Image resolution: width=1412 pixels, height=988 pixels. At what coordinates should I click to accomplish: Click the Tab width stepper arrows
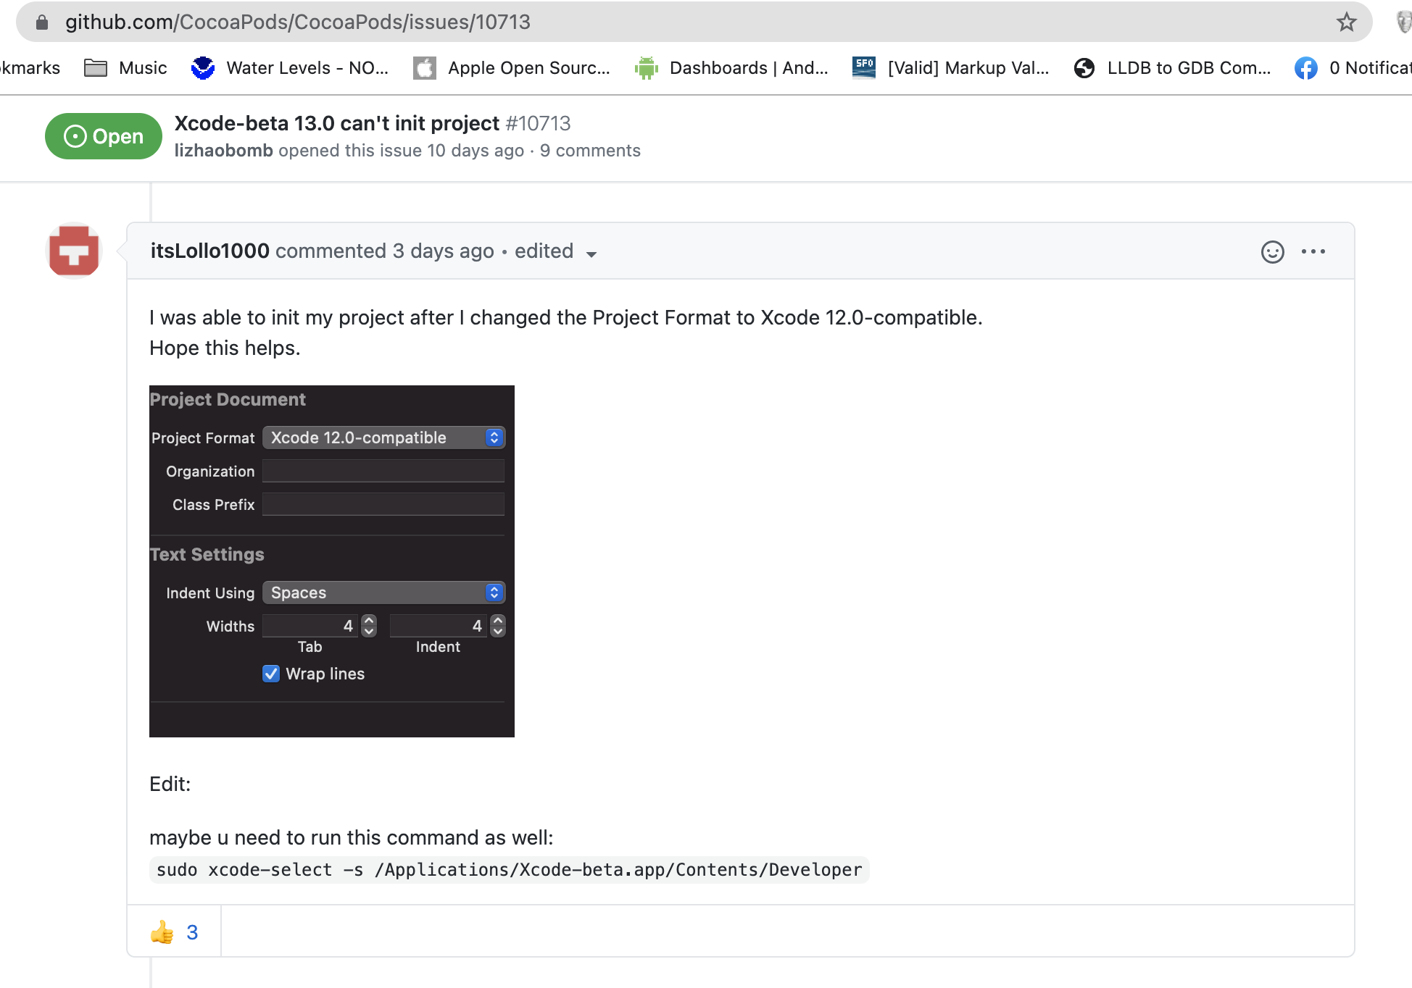pos(369,626)
